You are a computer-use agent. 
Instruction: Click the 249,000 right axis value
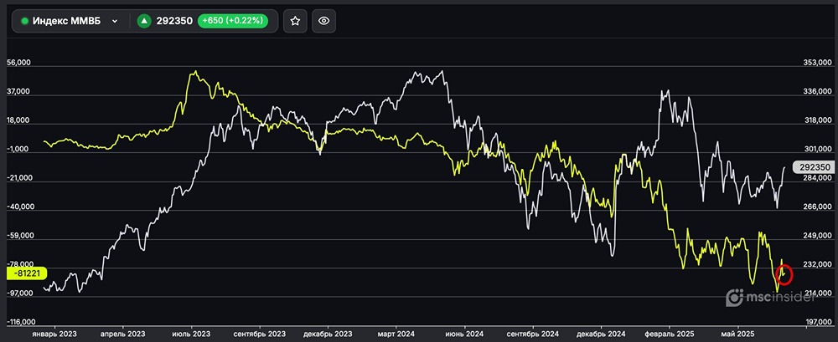[818, 237]
